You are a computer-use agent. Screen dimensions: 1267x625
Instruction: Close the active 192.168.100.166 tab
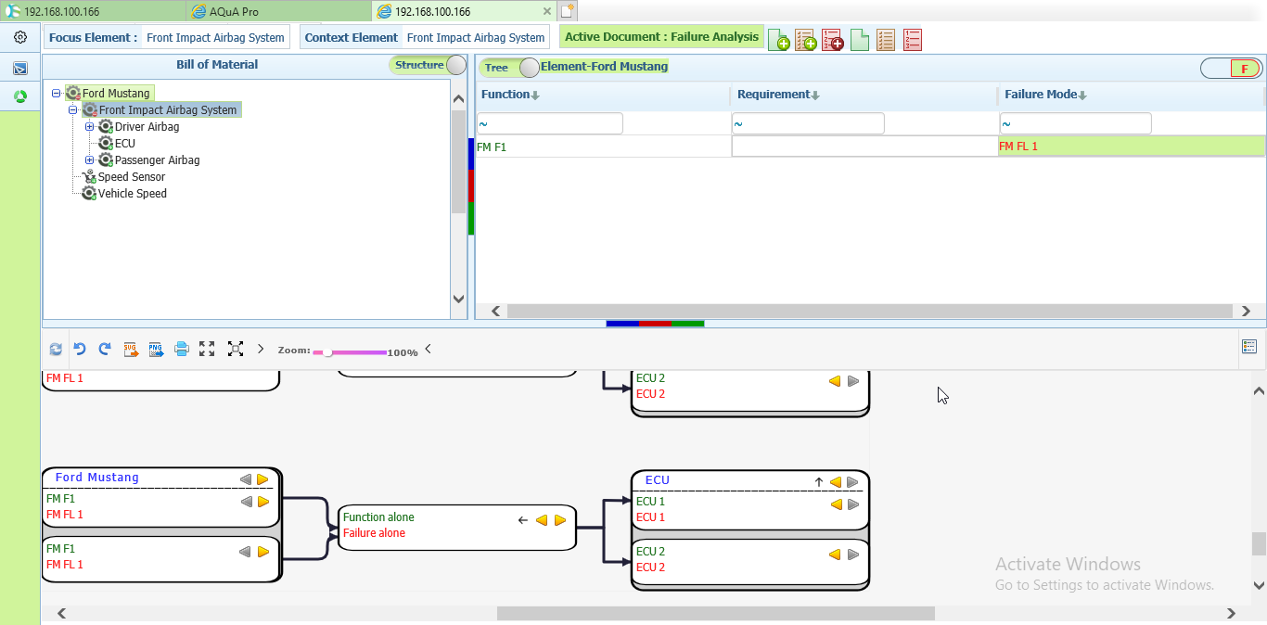pos(547,12)
